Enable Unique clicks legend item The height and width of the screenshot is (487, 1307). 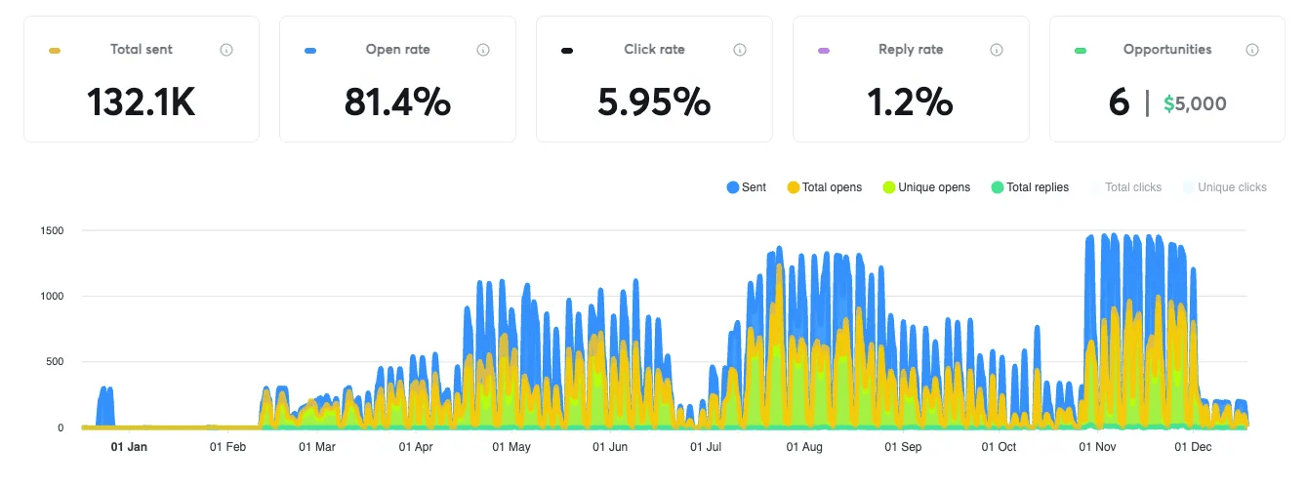(1224, 187)
